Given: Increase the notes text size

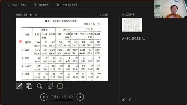Looking at the screenshot, I should [x=123, y=99].
